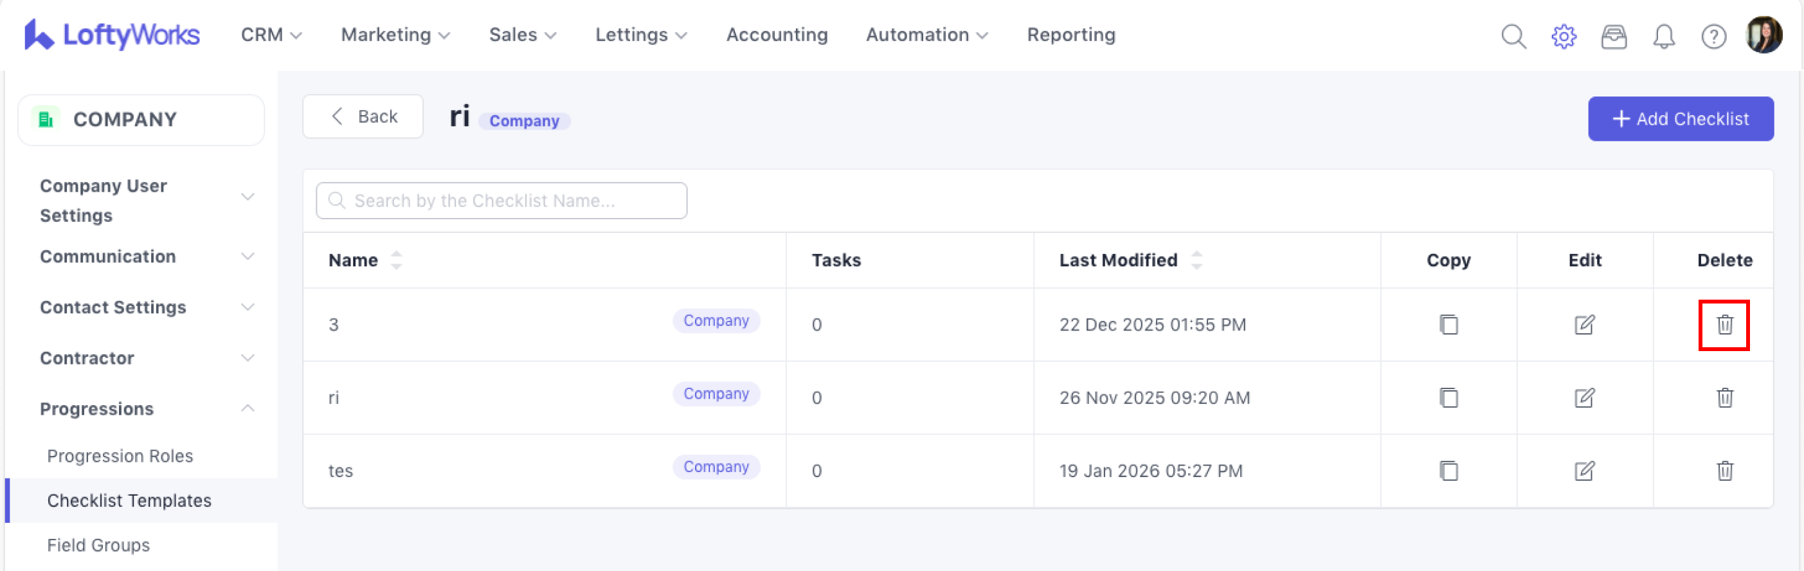Open the CRM dropdown menu
The image size is (1804, 571).
coord(271,35)
